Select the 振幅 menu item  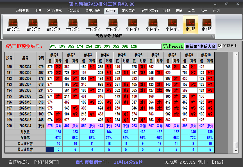pos(167,11)
